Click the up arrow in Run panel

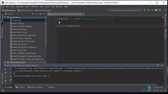pyautogui.click(x=10, y=69)
